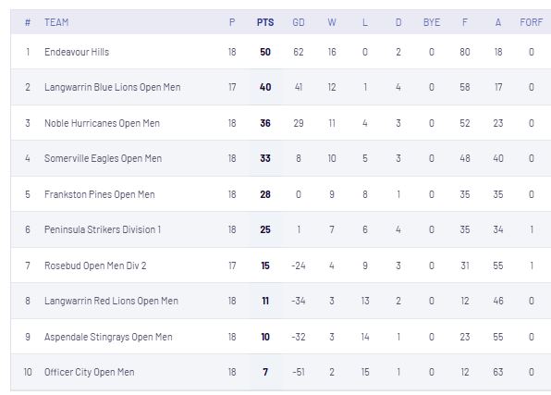Click Frankston Pines Open Men team

click(100, 194)
